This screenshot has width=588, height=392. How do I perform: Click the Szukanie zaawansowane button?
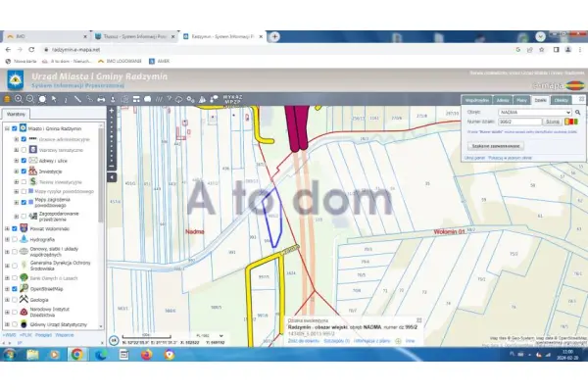(496, 146)
